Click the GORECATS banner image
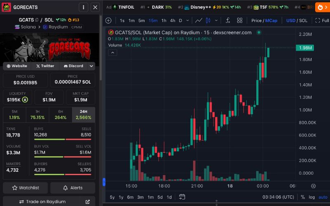 tap(49, 47)
